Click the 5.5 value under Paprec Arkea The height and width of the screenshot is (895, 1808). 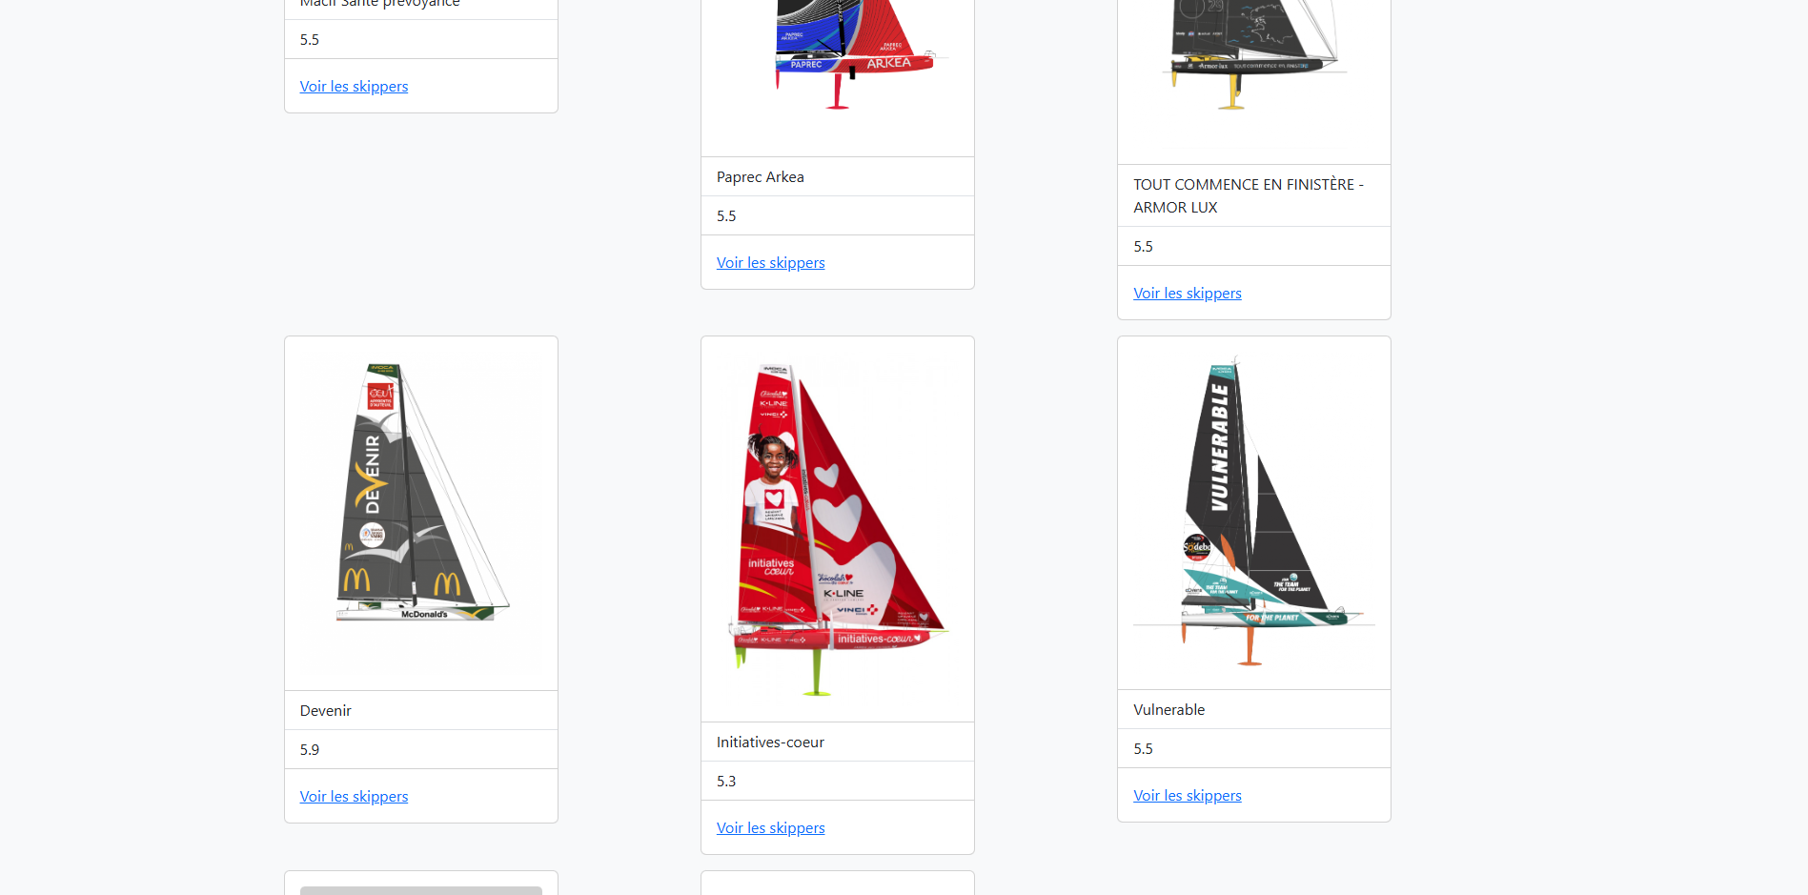(726, 216)
